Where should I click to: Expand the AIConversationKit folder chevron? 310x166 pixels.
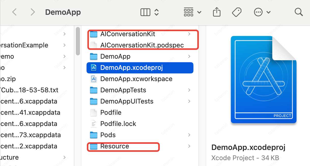(189, 34)
